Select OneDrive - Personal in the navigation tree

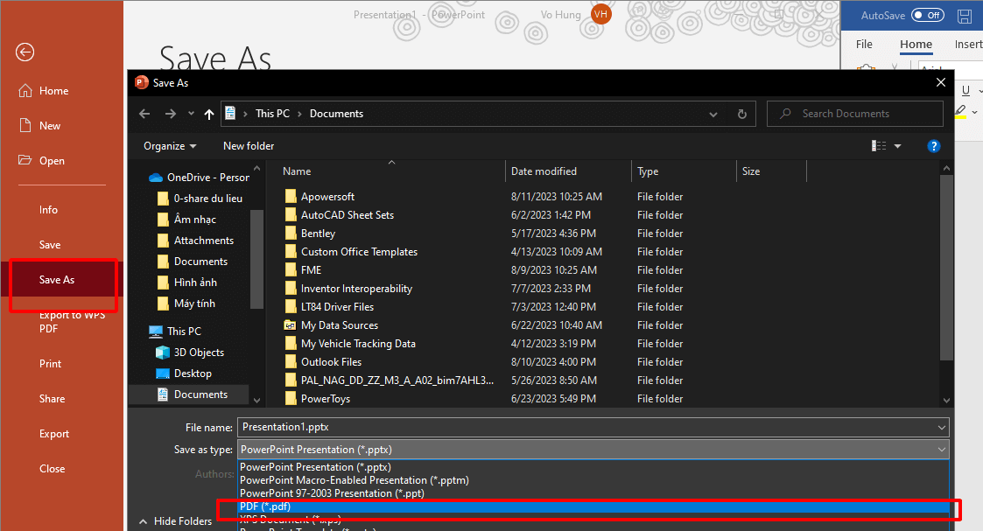pos(199,178)
